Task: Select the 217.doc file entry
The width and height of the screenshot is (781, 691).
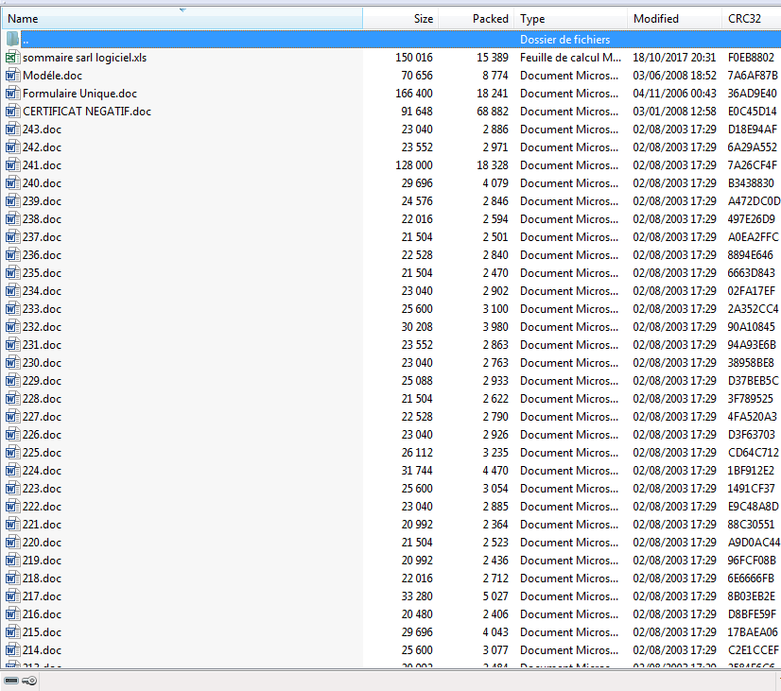Action: (x=42, y=596)
